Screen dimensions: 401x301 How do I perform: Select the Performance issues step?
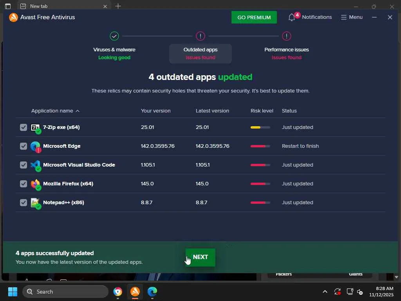(x=286, y=53)
